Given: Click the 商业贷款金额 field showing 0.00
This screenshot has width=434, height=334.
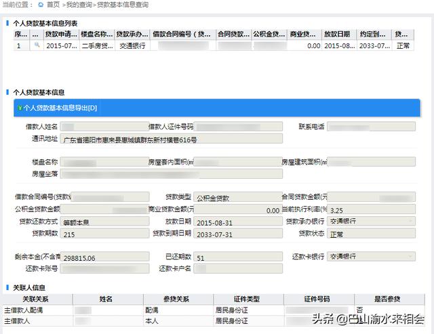Looking at the screenshot, I should pos(238,209).
